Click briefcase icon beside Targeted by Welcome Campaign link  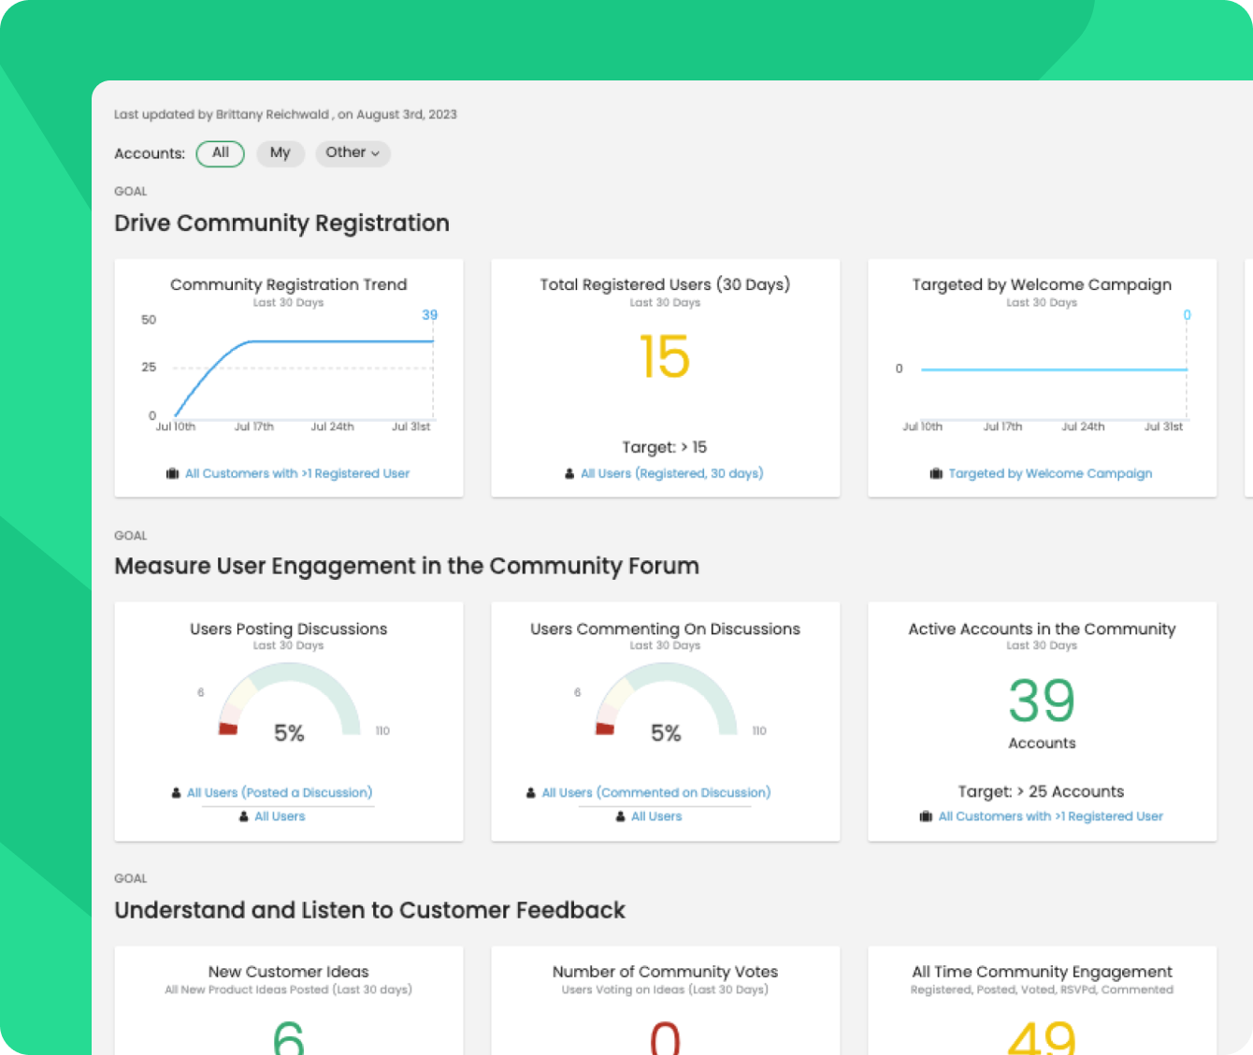coord(936,474)
